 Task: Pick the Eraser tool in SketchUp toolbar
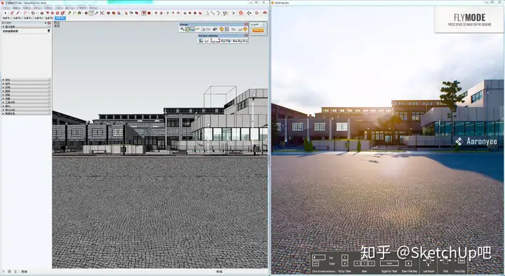click(12, 13)
